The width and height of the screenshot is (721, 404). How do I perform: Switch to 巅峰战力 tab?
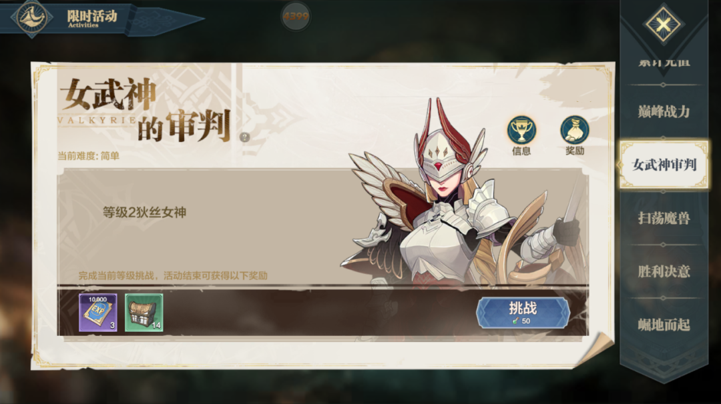[x=664, y=111]
